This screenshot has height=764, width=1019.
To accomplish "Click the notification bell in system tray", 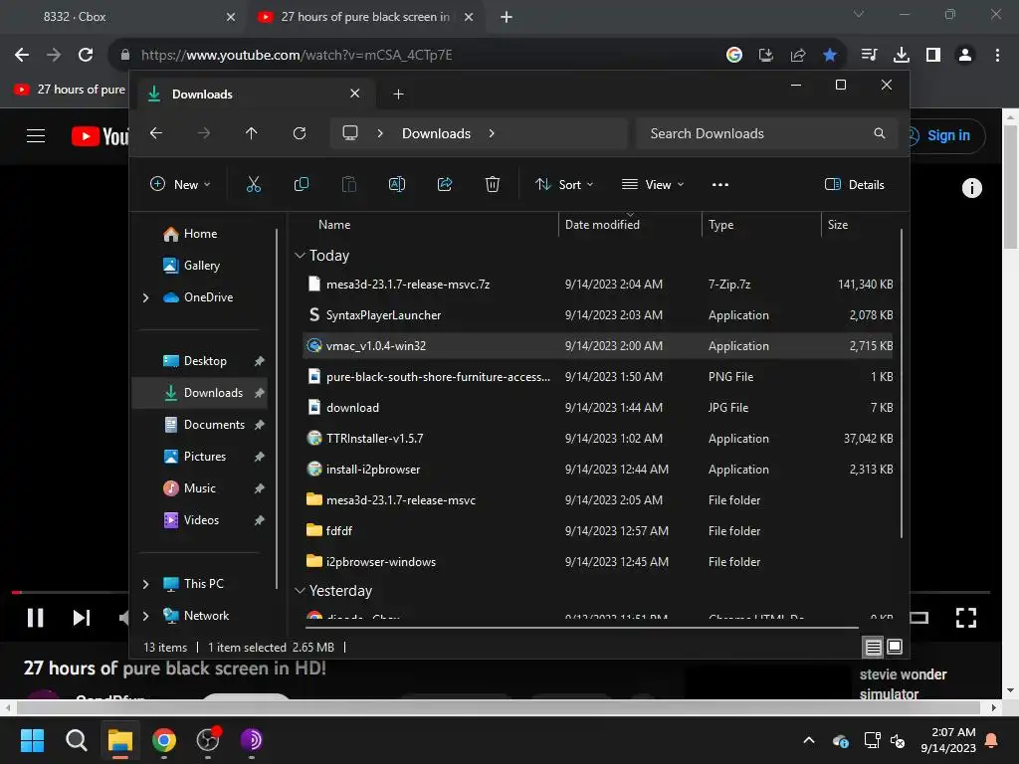I will click(x=992, y=740).
